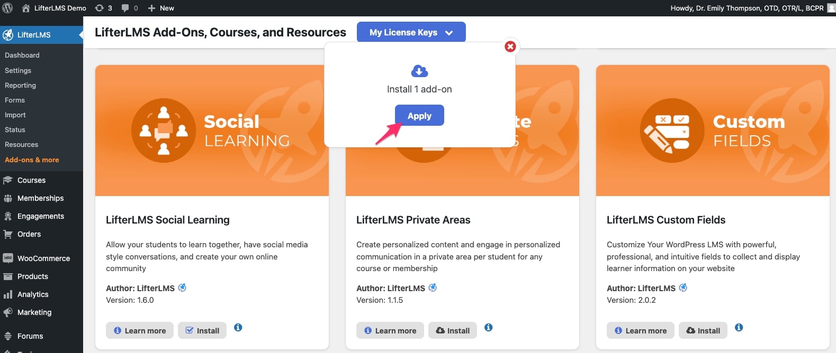Toggle Install for LifterLMS Private Areas
This screenshot has height=353, width=836.
pos(453,330)
